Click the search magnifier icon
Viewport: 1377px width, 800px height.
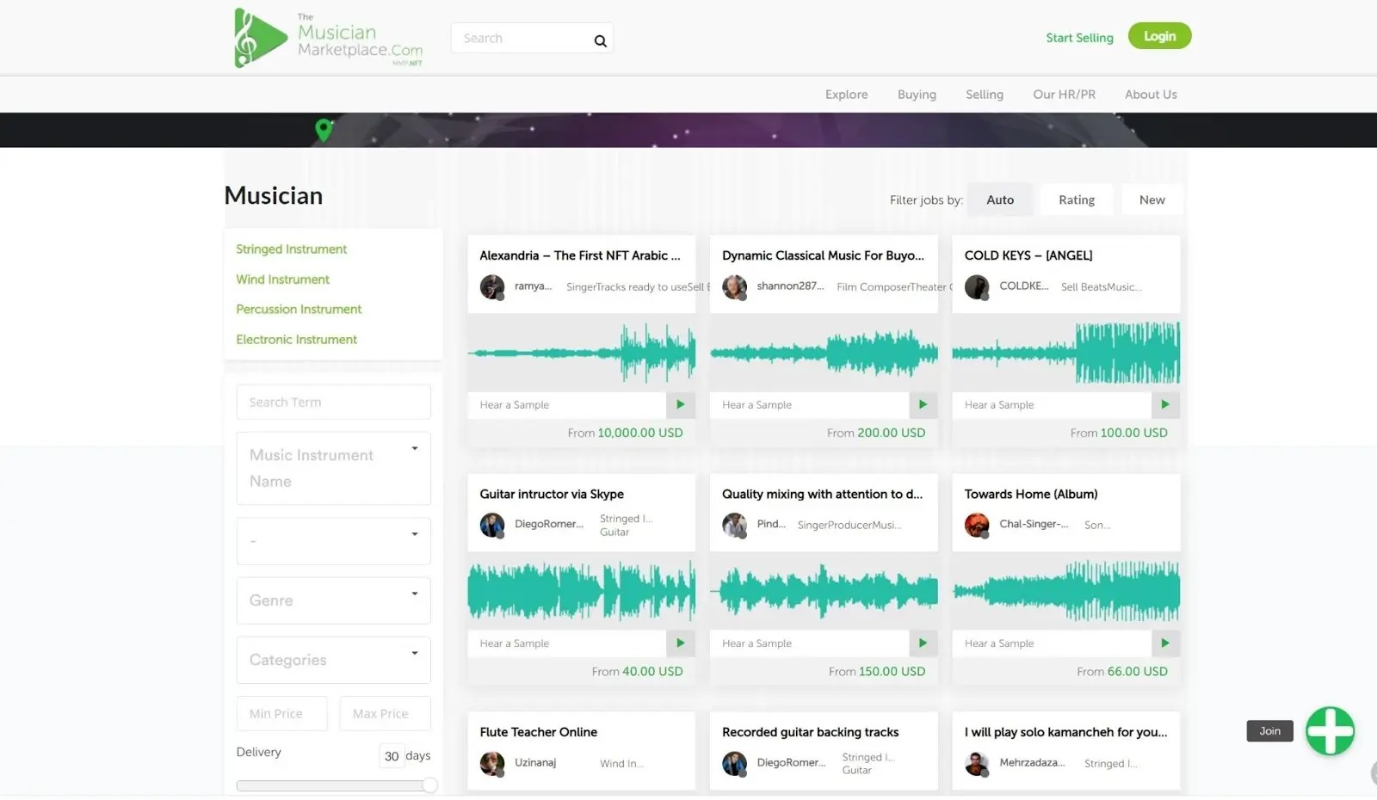(600, 40)
